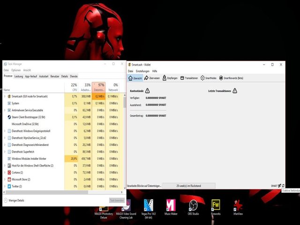Screen dimensions: 300x225
Task: Click the warning icon next to Letzte Transaktionen
Action: tap(235, 90)
